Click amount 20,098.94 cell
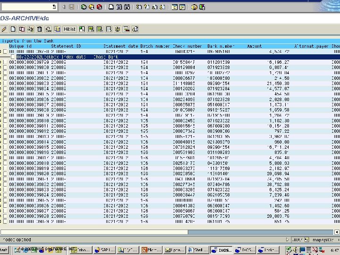 pyautogui.click(x=278, y=174)
